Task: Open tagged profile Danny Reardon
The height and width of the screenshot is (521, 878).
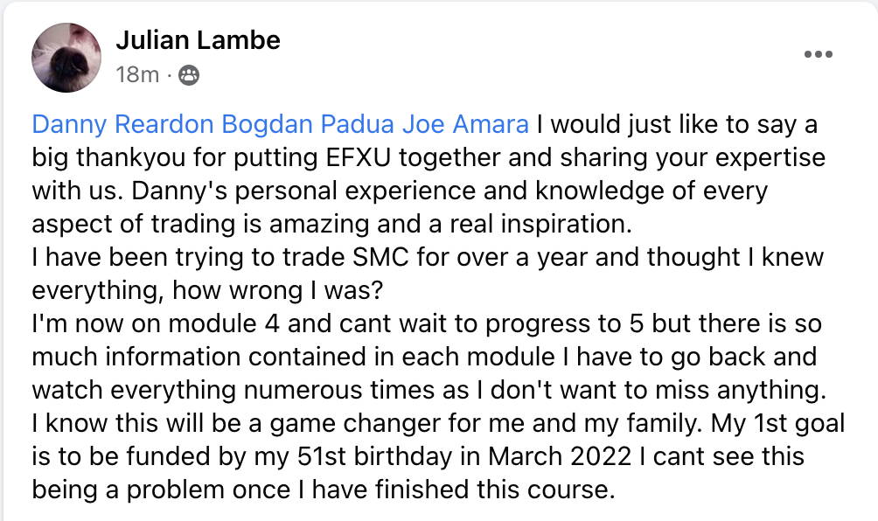Action: 122,124
